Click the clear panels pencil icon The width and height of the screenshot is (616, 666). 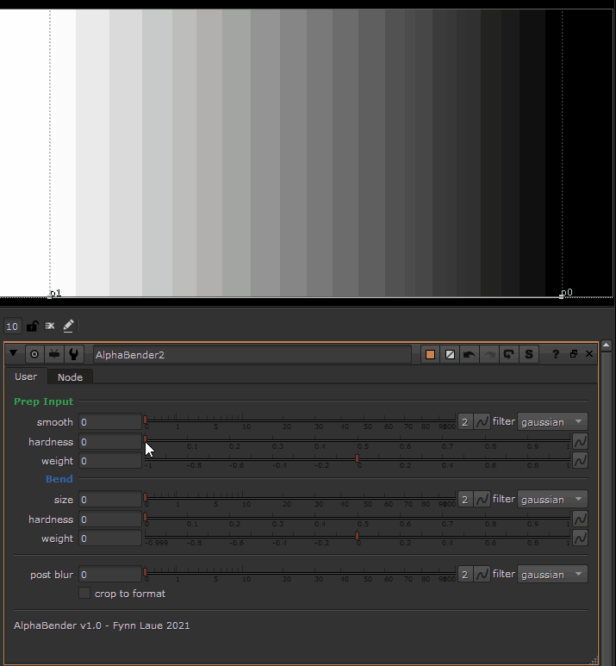pyautogui.click(x=69, y=326)
